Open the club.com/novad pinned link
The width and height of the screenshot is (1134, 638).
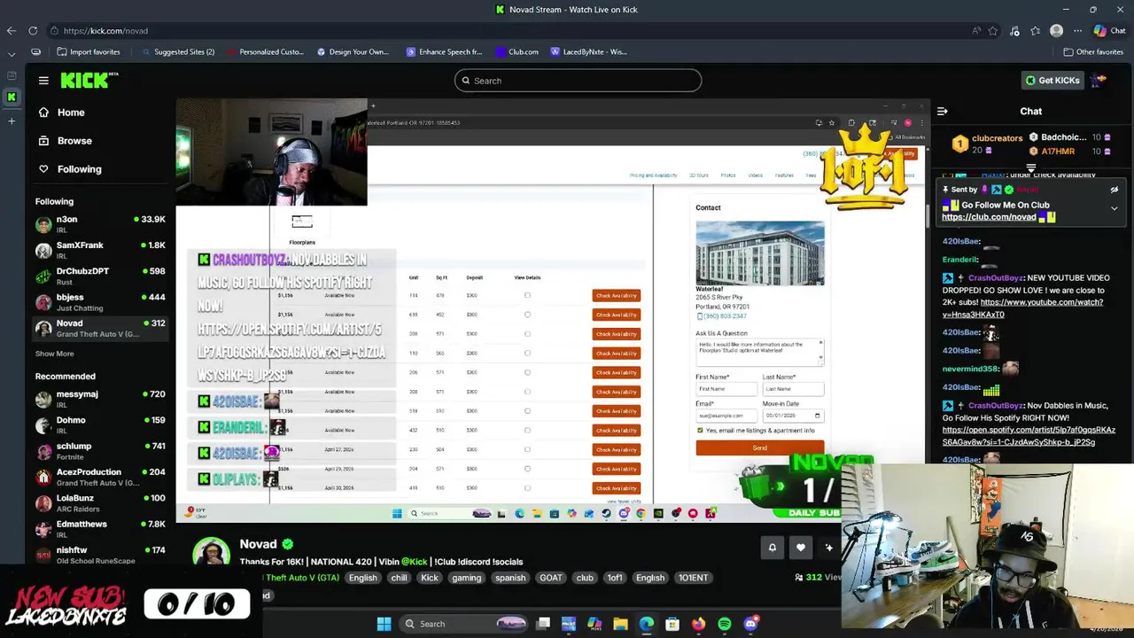click(989, 217)
